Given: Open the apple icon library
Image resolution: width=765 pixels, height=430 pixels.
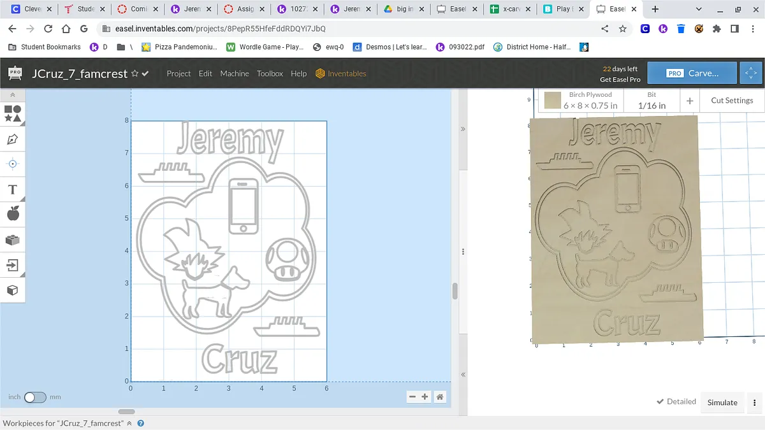Looking at the screenshot, I should click(x=13, y=214).
